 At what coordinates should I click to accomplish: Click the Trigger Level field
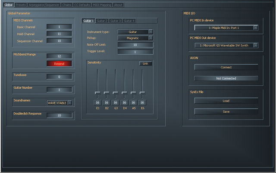[135, 52]
